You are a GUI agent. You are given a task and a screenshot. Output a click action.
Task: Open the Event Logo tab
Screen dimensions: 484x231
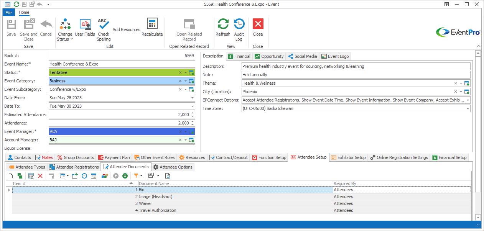335,56
